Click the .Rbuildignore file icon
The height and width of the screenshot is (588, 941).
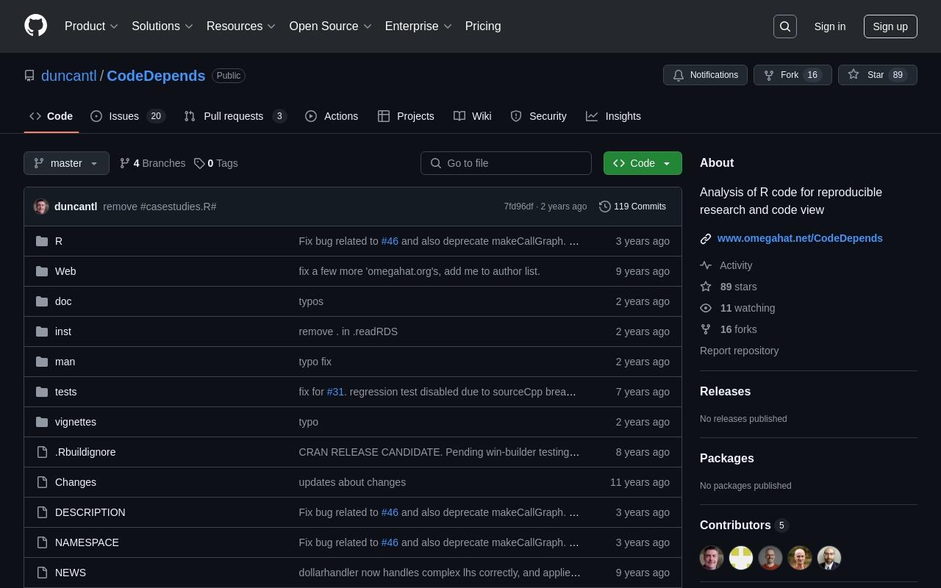click(x=42, y=452)
